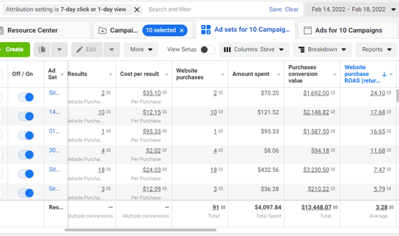Turn off the ad set with $95.33 spent

26,135
